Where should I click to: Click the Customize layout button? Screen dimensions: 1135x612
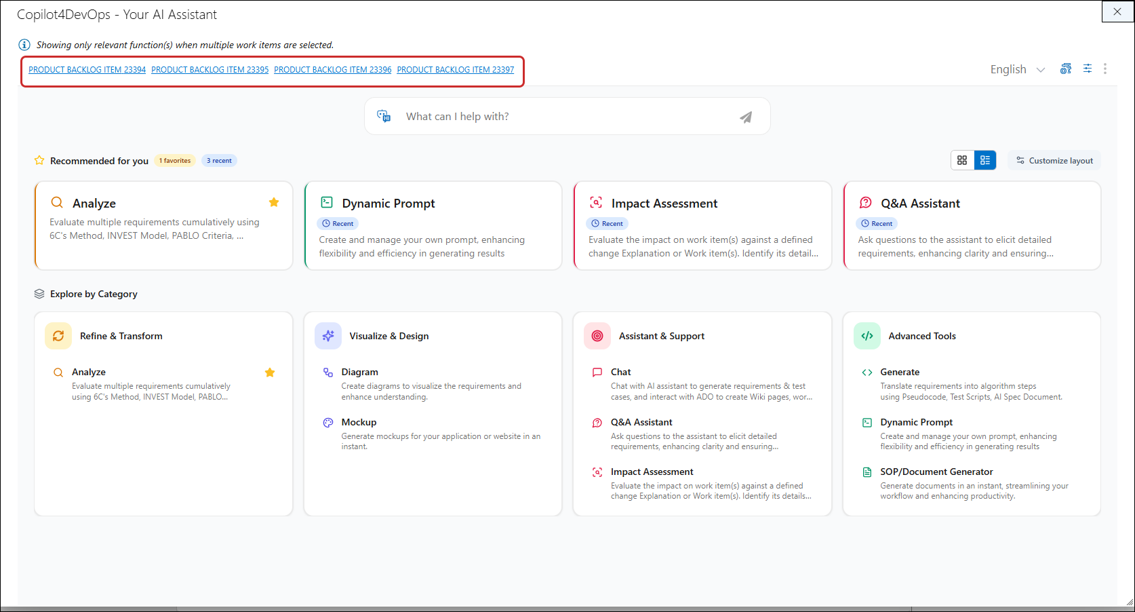click(1054, 161)
